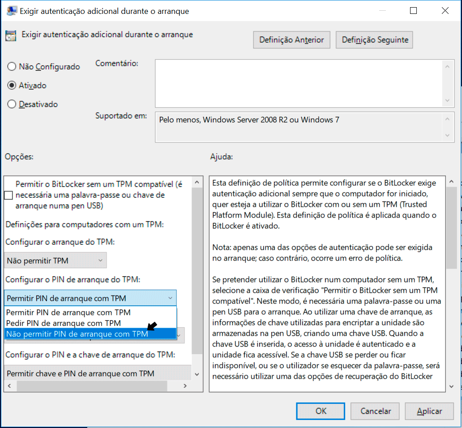Close the policy dialog window
462x428 pixels.
click(x=445, y=11)
